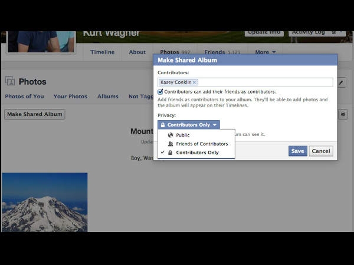Click the Public globe icon
The width and height of the screenshot is (354, 265).
(x=171, y=135)
